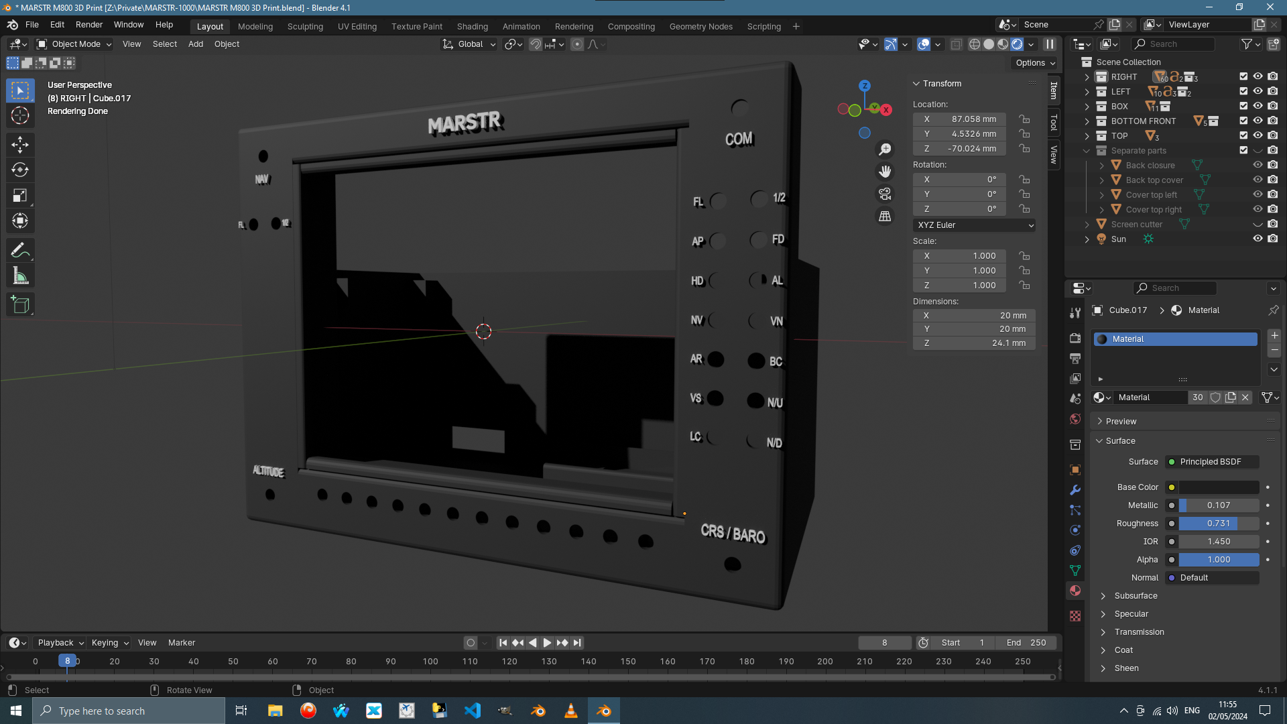Switch to solid viewport shading
This screenshot has width=1287, height=724.
(x=989, y=44)
